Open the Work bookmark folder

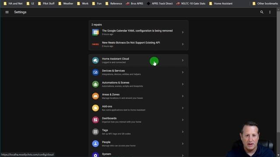click(83, 3)
